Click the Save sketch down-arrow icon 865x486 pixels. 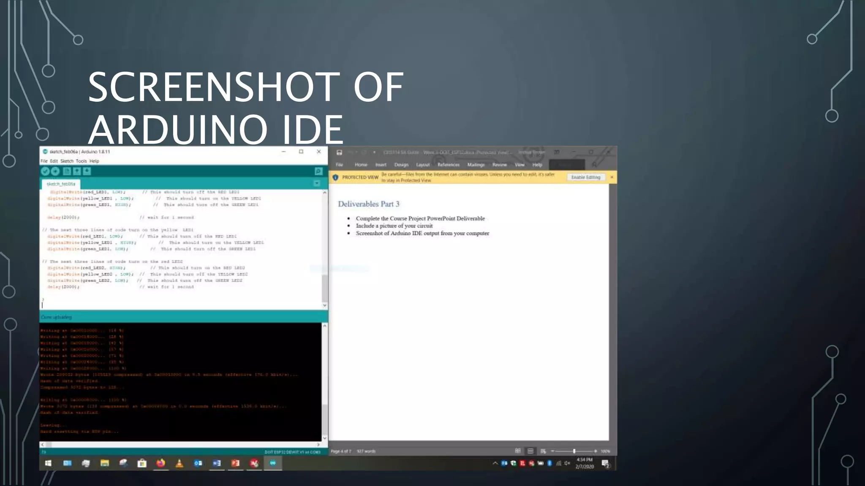[x=87, y=171]
